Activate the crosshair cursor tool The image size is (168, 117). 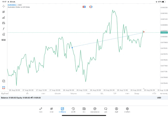[x=4, y=6]
